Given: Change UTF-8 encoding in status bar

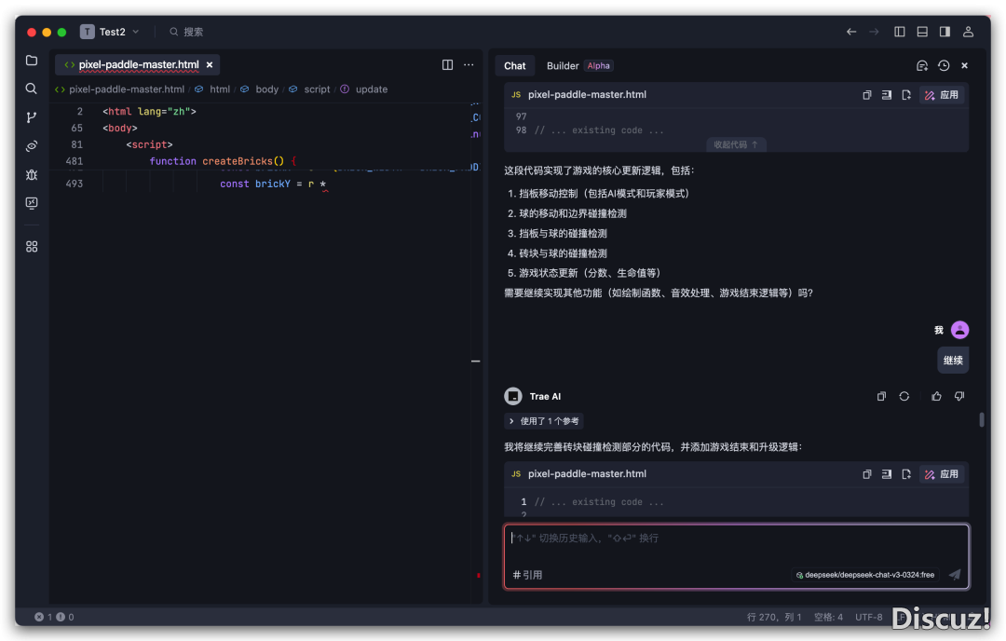Looking at the screenshot, I should [869, 618].
